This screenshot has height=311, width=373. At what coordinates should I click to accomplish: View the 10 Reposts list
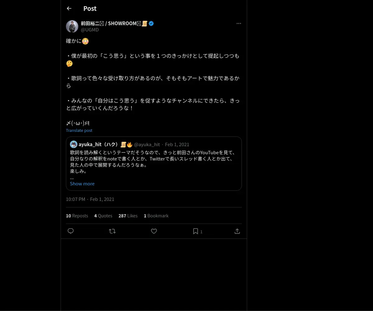(x=77, y=216)
